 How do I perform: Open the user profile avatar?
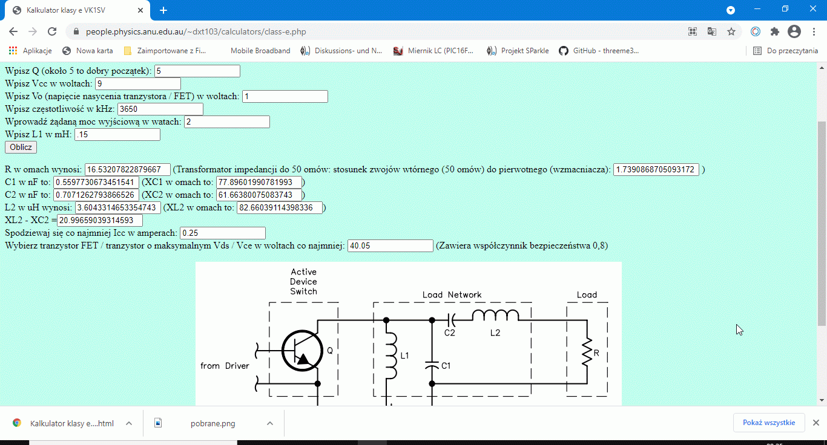[x=794, y=31]
